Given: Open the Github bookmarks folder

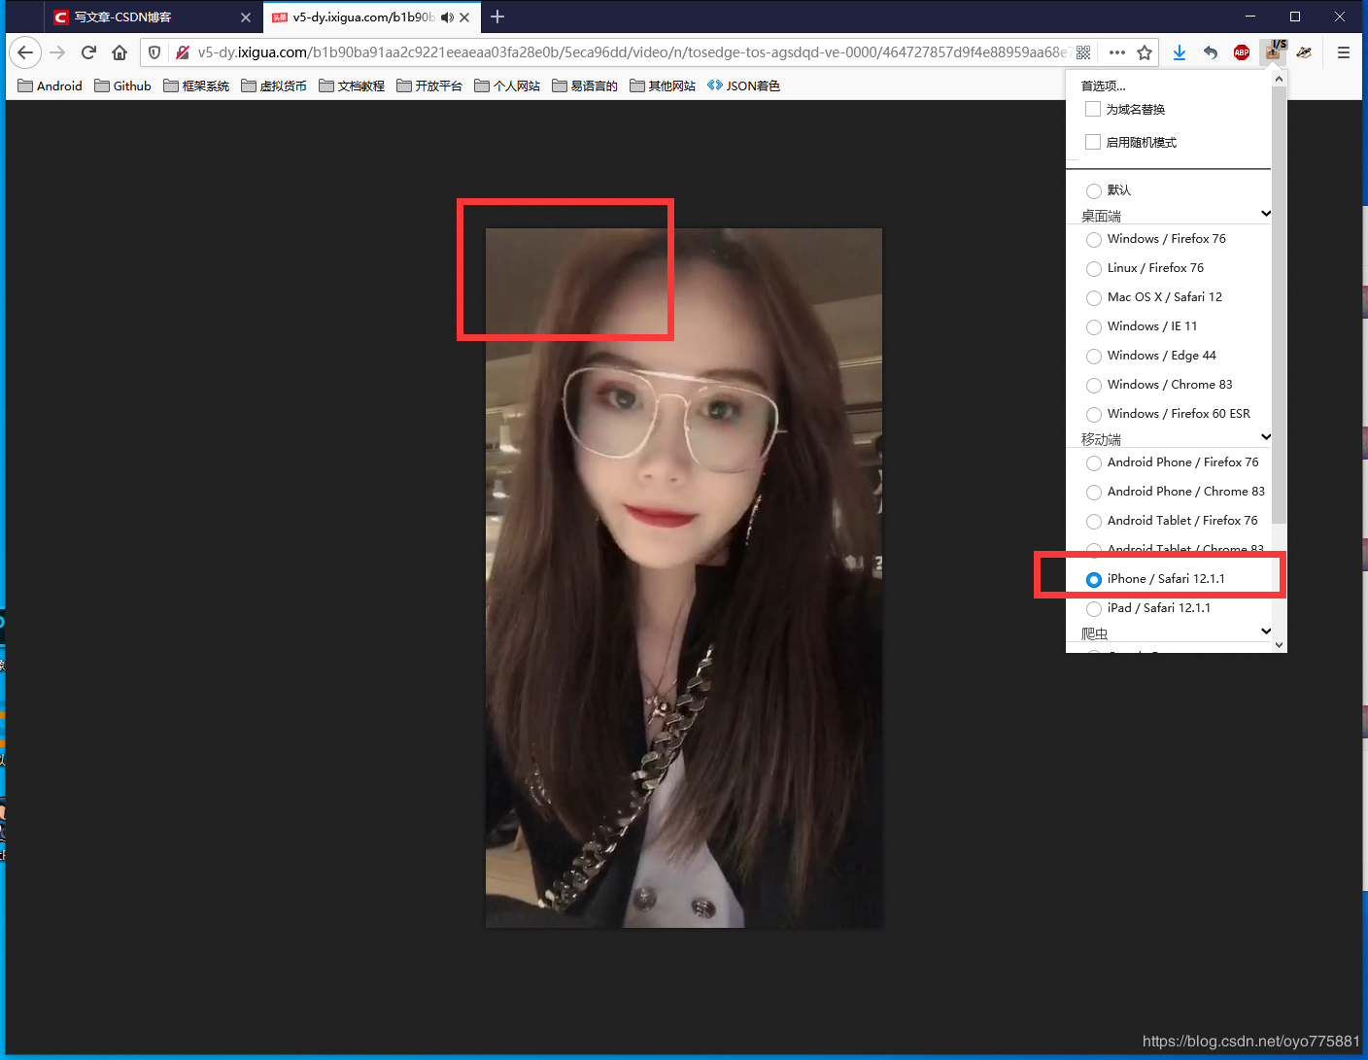Looking at the screenshot, I should tap(122, 85).
